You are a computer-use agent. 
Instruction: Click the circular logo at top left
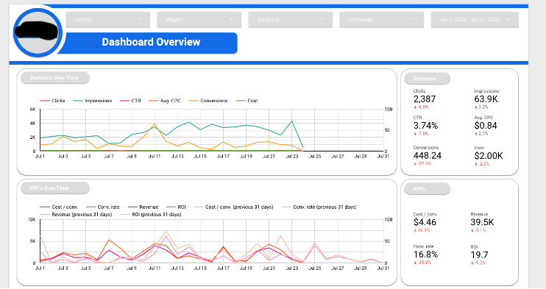click(x=38, y=33)
